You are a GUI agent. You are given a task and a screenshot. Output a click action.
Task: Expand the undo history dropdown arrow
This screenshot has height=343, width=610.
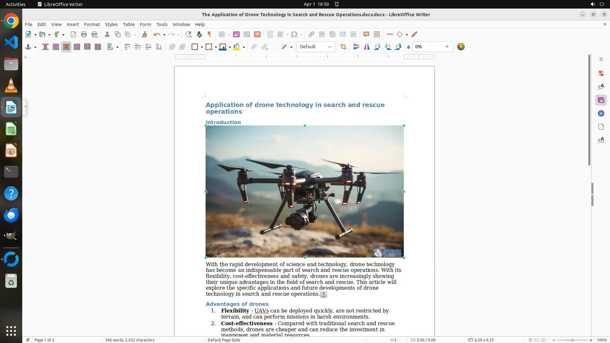click(x=164, y=35)
